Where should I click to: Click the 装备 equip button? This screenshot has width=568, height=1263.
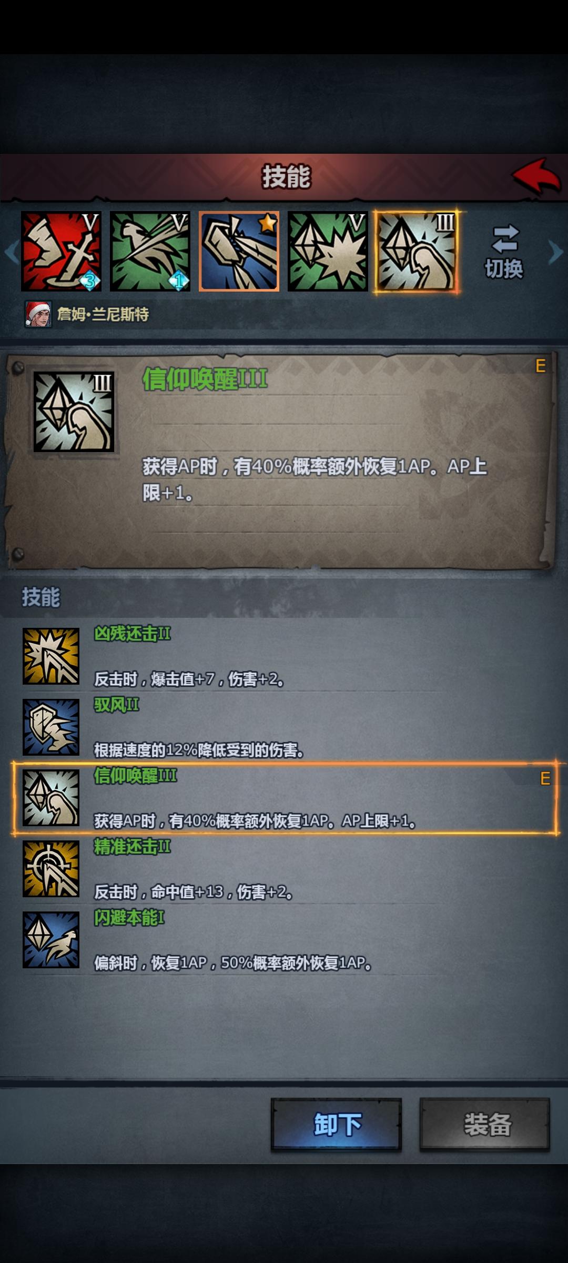[x=485, y=1124]
